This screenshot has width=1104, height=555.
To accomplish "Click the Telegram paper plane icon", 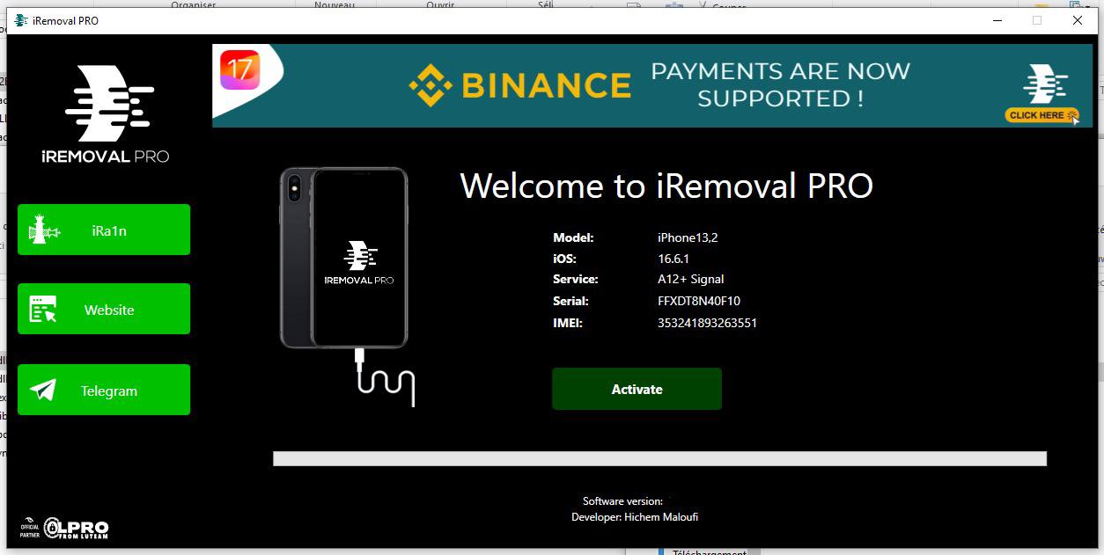I will point(43,390).
